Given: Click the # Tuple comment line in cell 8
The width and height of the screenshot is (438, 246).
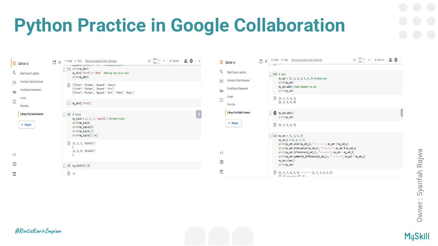Looking at the screenshot, I should (77, 115).
